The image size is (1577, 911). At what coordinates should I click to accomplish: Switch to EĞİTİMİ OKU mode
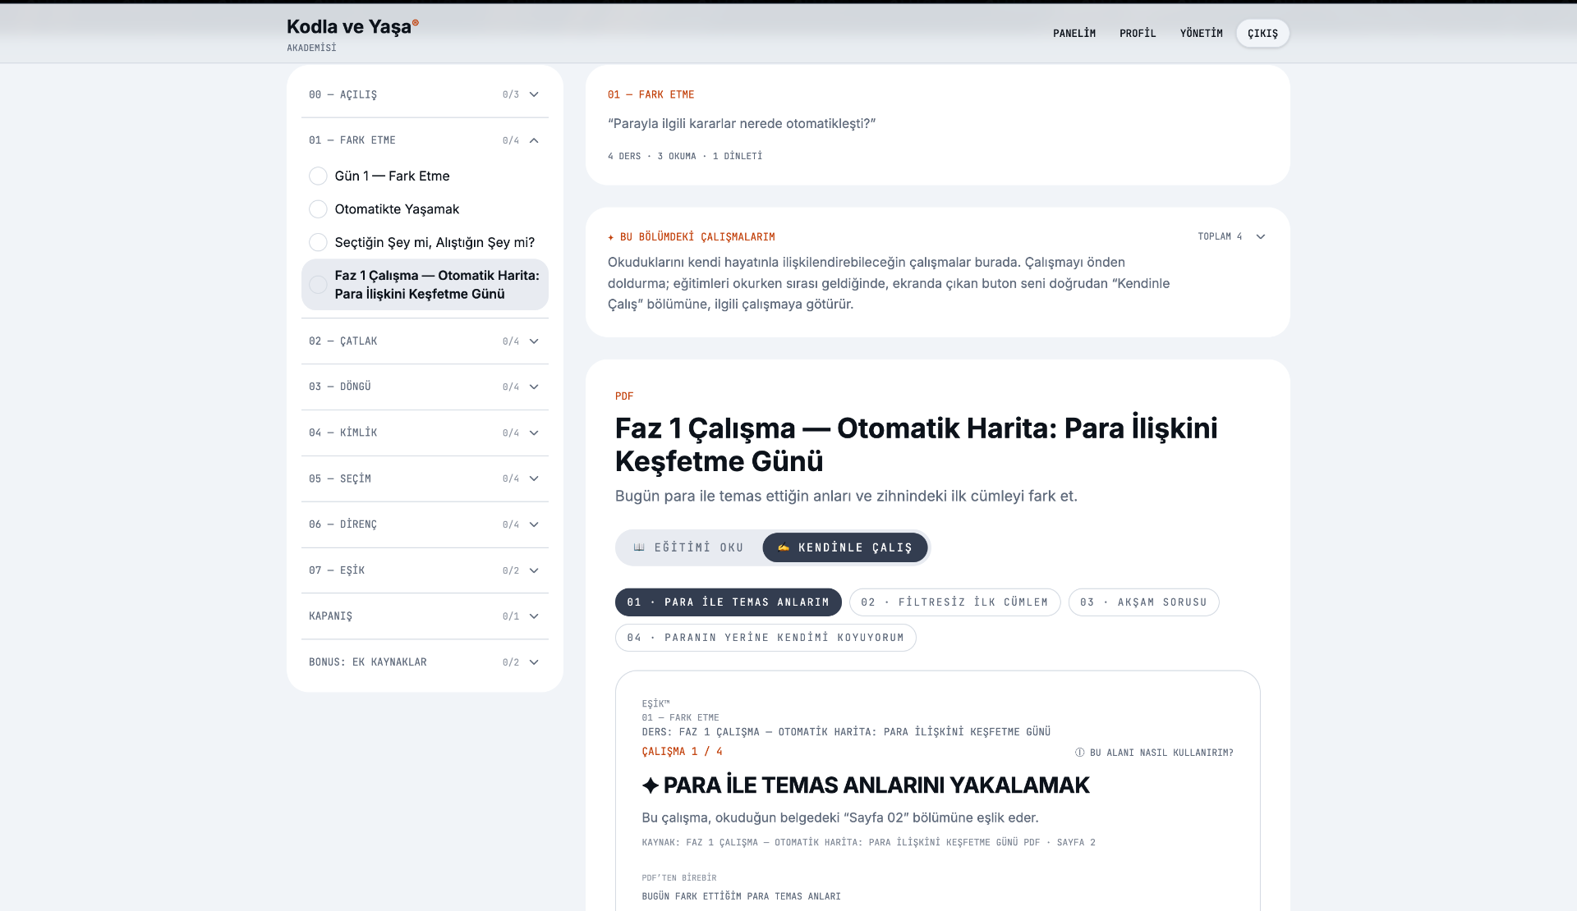coord(689,547)
